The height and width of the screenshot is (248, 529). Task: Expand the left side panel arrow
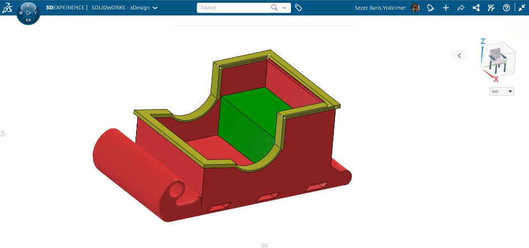(x=3, y=133)
